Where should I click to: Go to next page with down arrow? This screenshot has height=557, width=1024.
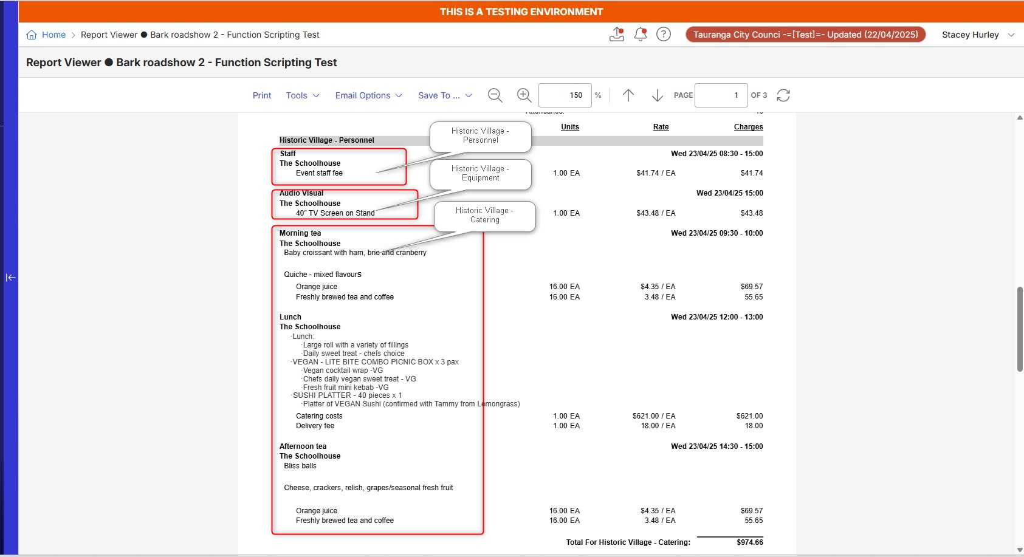[x=657, y=95]
